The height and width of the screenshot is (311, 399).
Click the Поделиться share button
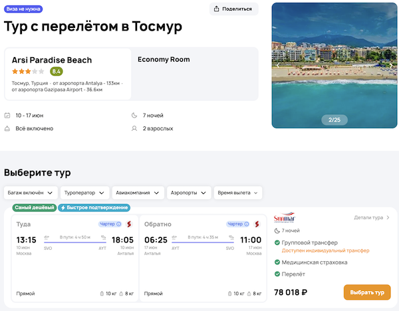tap(233, 9)
